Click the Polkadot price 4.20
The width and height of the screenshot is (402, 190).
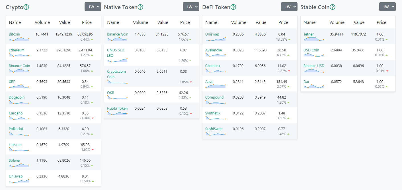85,129
